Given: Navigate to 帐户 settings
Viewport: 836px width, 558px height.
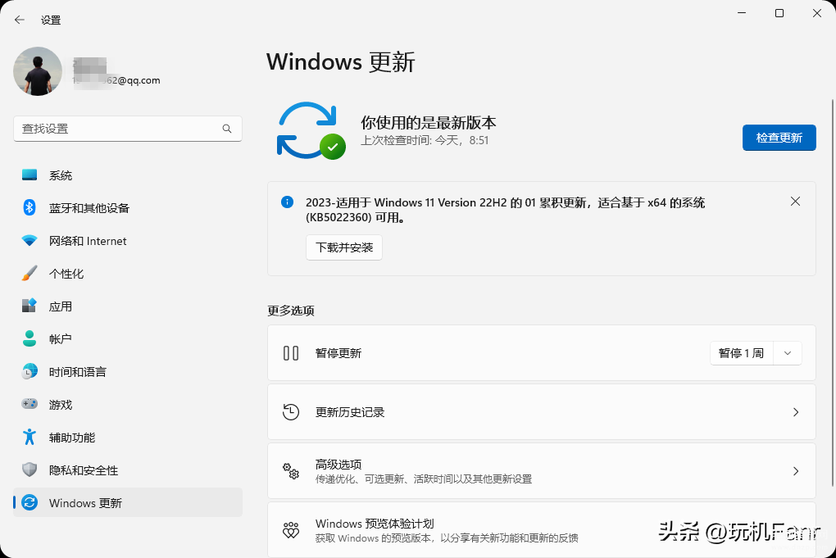Looking at the screenshot, I should (127, 339).
